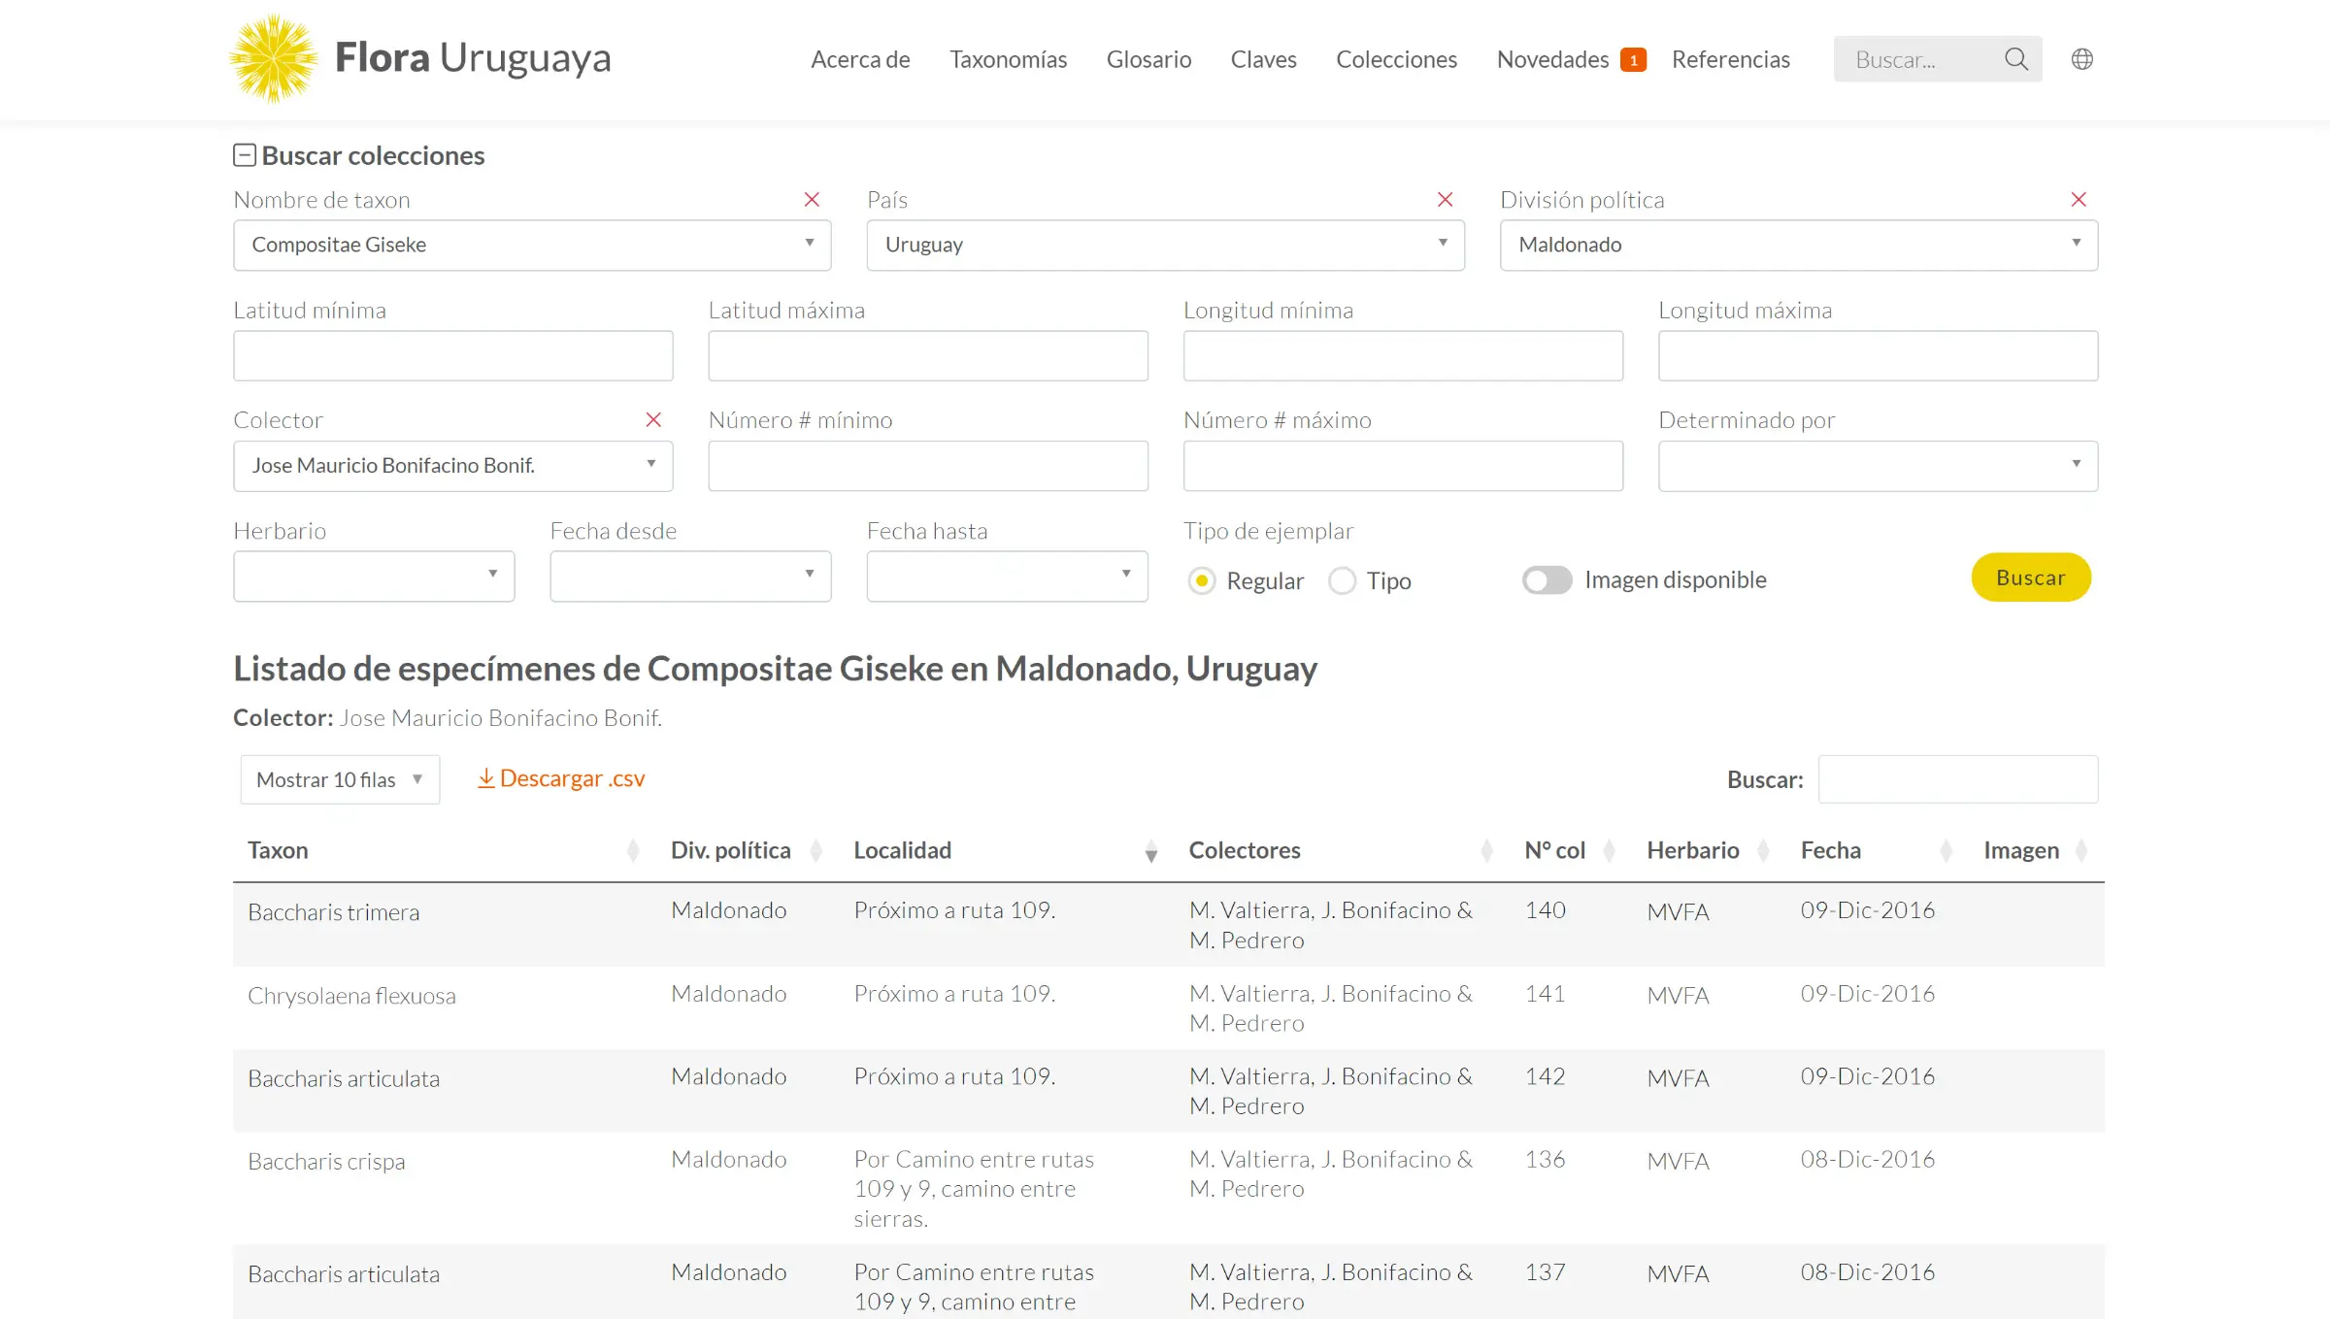Select the Tipo specimen type

(x=1343, y=580)
